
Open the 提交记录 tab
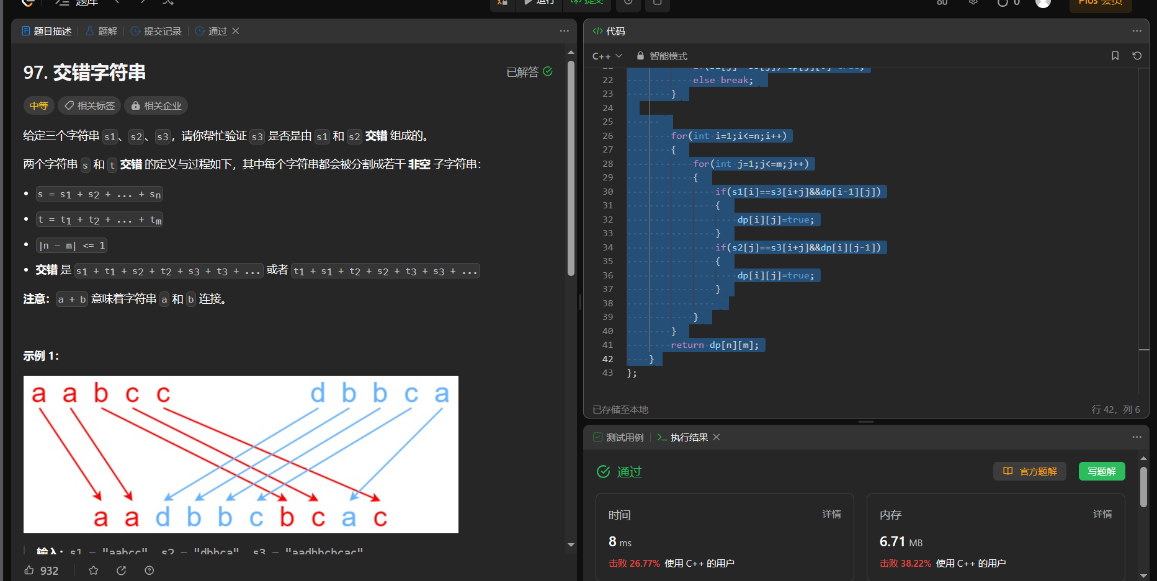[x=156, y=31]
